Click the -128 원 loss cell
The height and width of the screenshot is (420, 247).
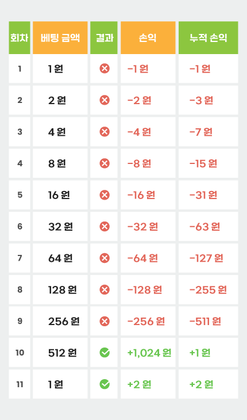[x=148, y=289]
